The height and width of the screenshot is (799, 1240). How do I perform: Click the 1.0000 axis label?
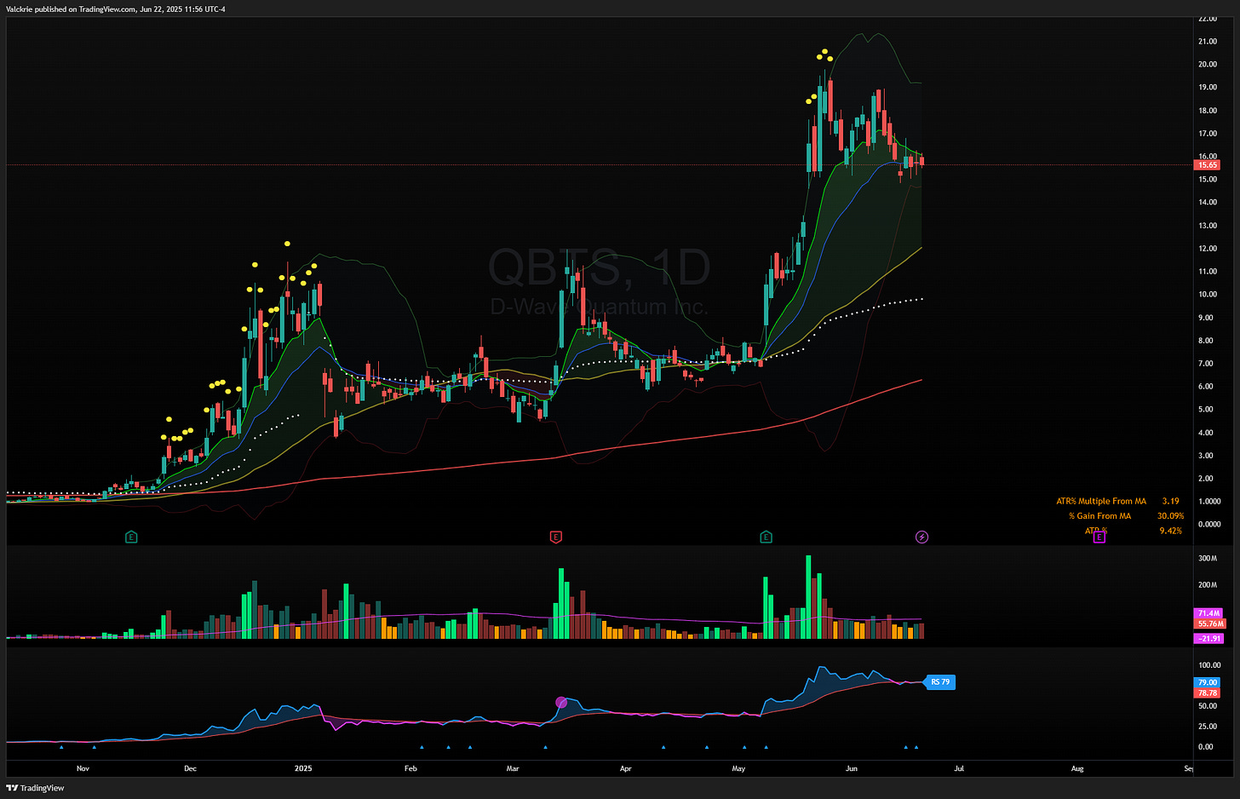point(1209,502)
